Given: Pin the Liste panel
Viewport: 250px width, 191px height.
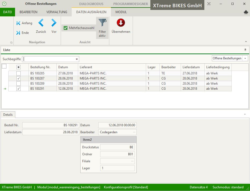Looking at the screenshot, I should pos(245,50).
